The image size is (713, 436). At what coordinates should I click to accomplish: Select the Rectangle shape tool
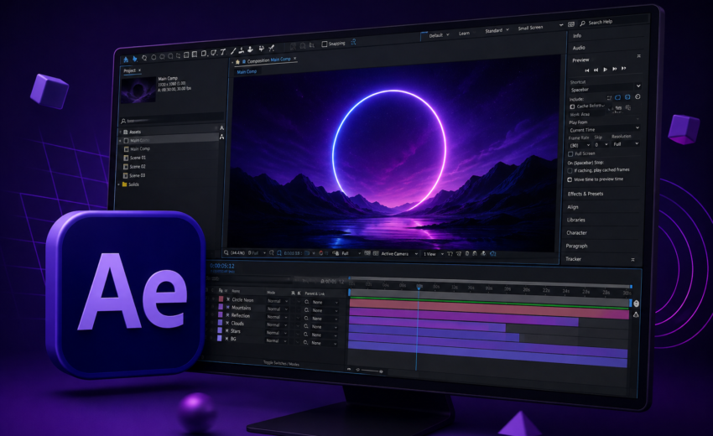click(204, 53)
